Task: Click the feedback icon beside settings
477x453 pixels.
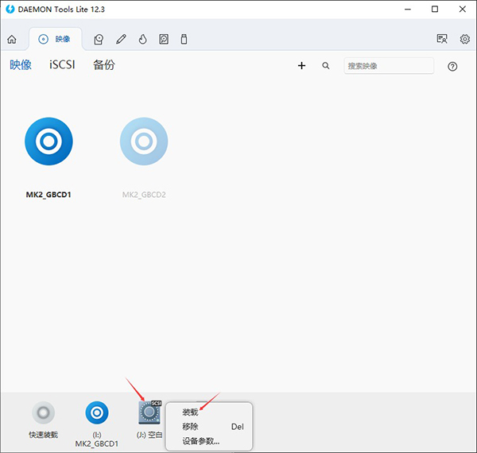Action: click(x=442, y=38)
